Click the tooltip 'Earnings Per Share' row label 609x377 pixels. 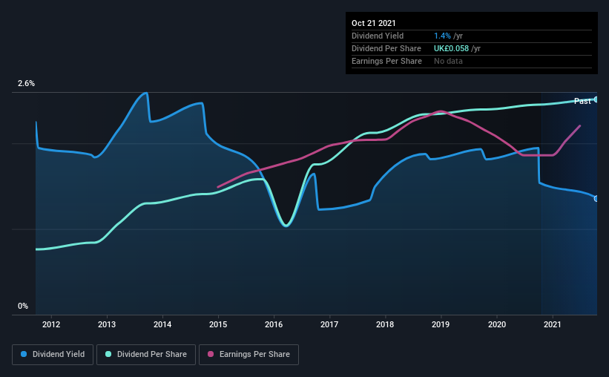pos(387,61)
